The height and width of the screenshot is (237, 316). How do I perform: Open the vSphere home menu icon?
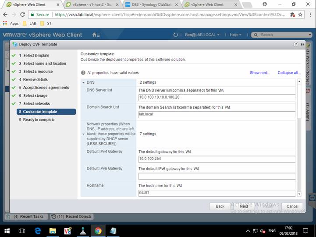[x=96, y=35]
